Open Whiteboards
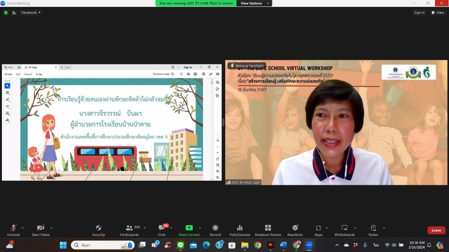The width and height of the screenshot is (449, 252). (x=345, y=230)
